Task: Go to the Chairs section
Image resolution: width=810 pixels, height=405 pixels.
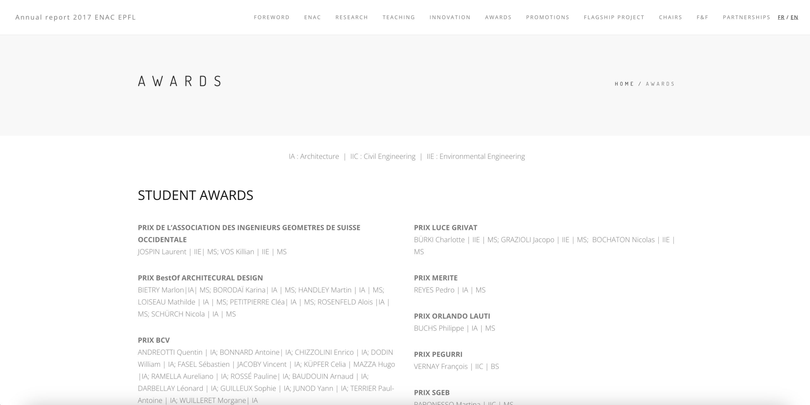Action: pos(670,17)
